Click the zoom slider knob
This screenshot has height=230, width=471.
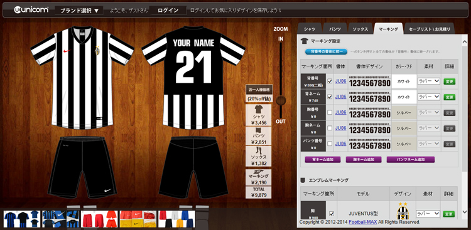pos(281,100)
